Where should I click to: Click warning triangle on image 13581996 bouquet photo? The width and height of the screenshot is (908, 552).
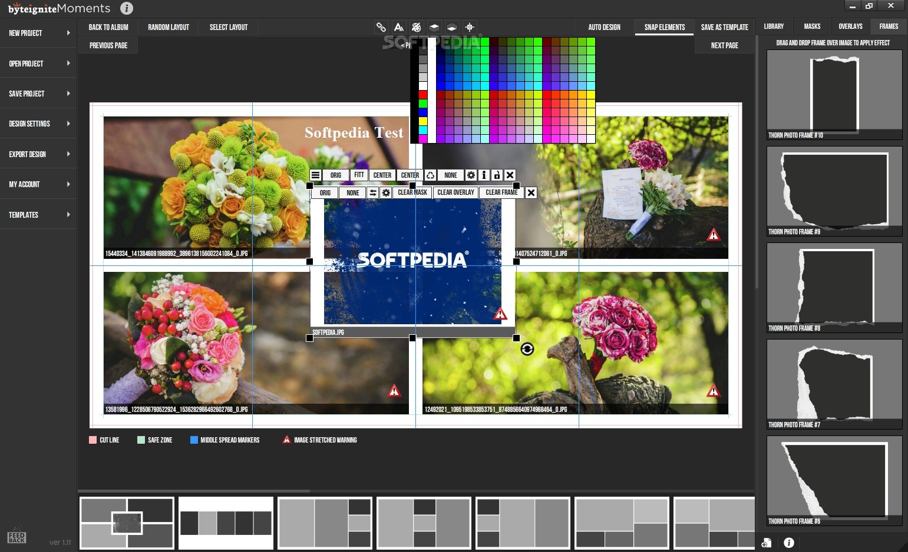click(394, 391)
